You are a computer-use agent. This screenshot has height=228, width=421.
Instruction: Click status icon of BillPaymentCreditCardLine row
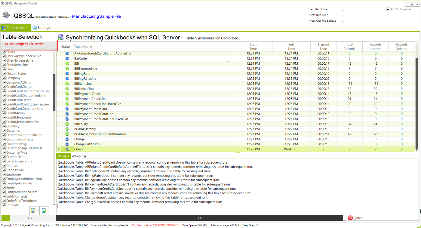click(67, 114)
